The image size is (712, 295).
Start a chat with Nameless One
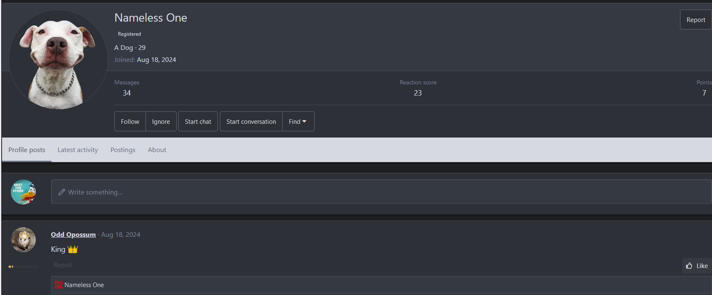click(x=198, y=121)
